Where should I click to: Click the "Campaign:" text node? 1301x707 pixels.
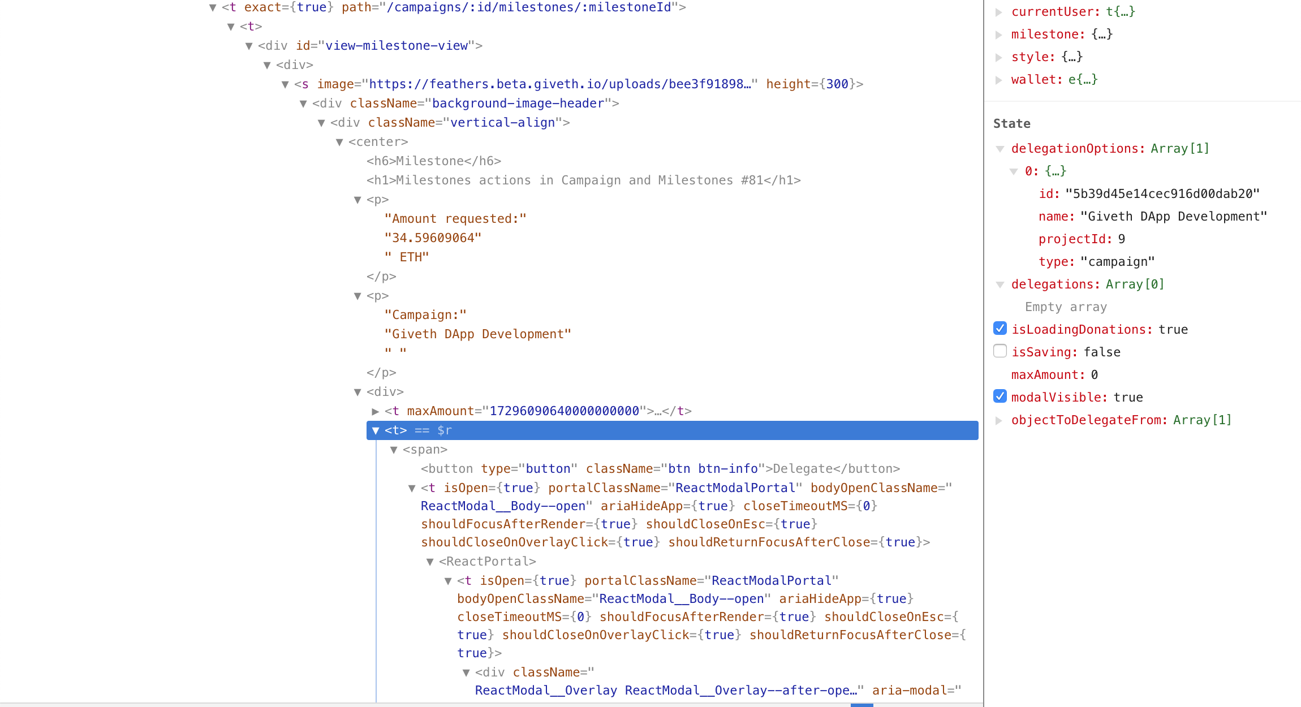click(425, 315)
